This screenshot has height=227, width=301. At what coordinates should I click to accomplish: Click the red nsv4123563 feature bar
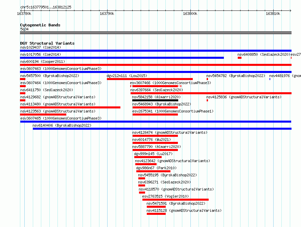click(x=43, y=115)
